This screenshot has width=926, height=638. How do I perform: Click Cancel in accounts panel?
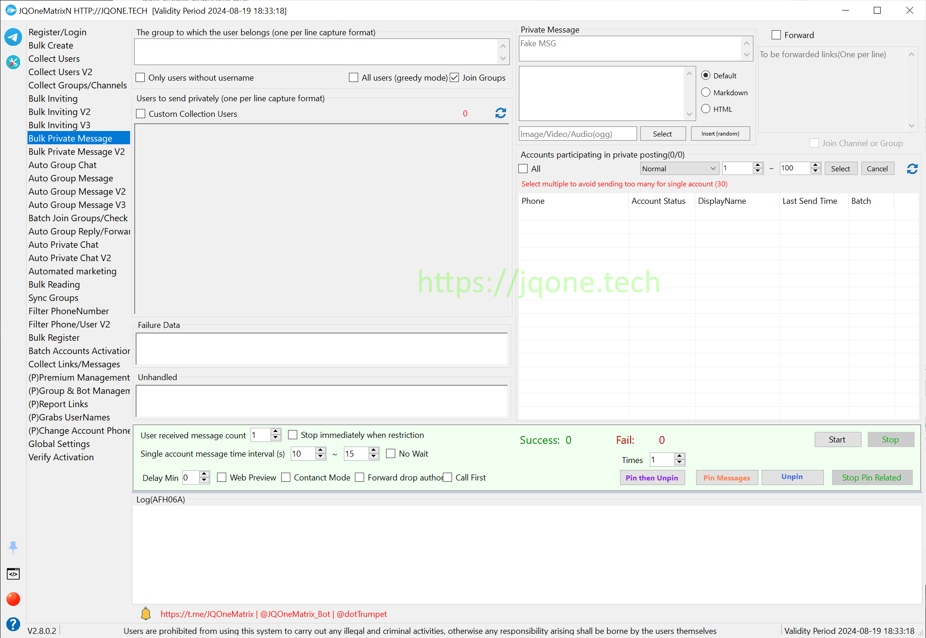(x=877, y=169)
